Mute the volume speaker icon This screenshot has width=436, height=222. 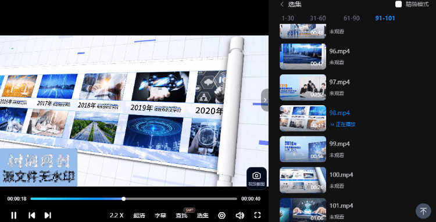(x=240, y=216)
